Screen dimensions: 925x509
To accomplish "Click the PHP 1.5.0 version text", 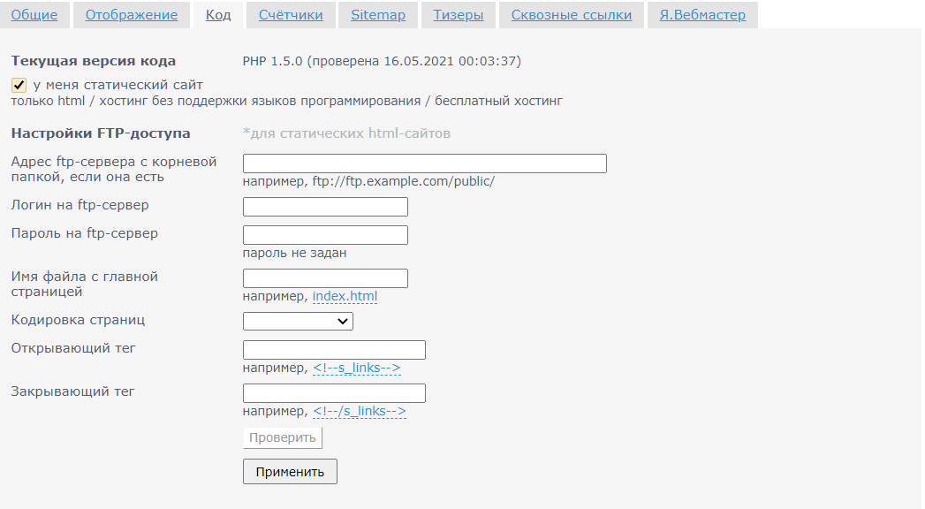I will 382,61.
